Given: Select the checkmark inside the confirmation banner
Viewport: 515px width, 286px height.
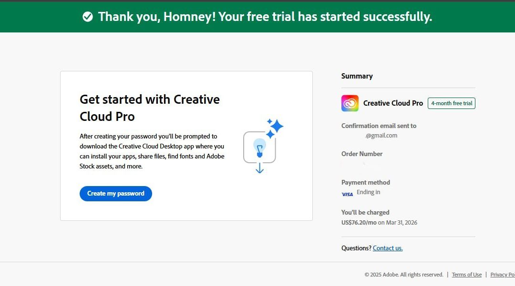Looking at the screenshot, I should click(87, 17).
